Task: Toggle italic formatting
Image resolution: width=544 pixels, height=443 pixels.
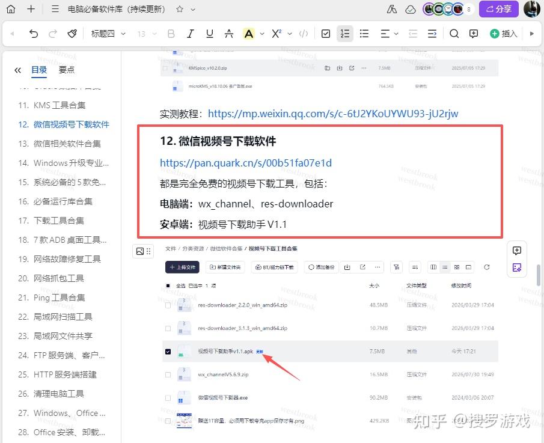Action: (x=190, y=34)
